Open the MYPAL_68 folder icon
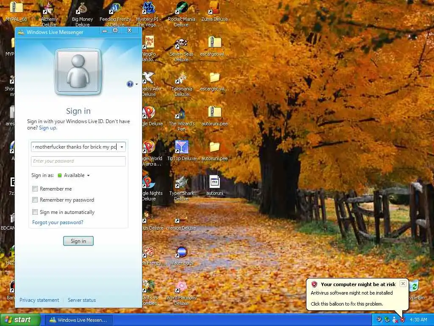Image resolution: width=434 pixels, height=326 pixels. (17, 8)
